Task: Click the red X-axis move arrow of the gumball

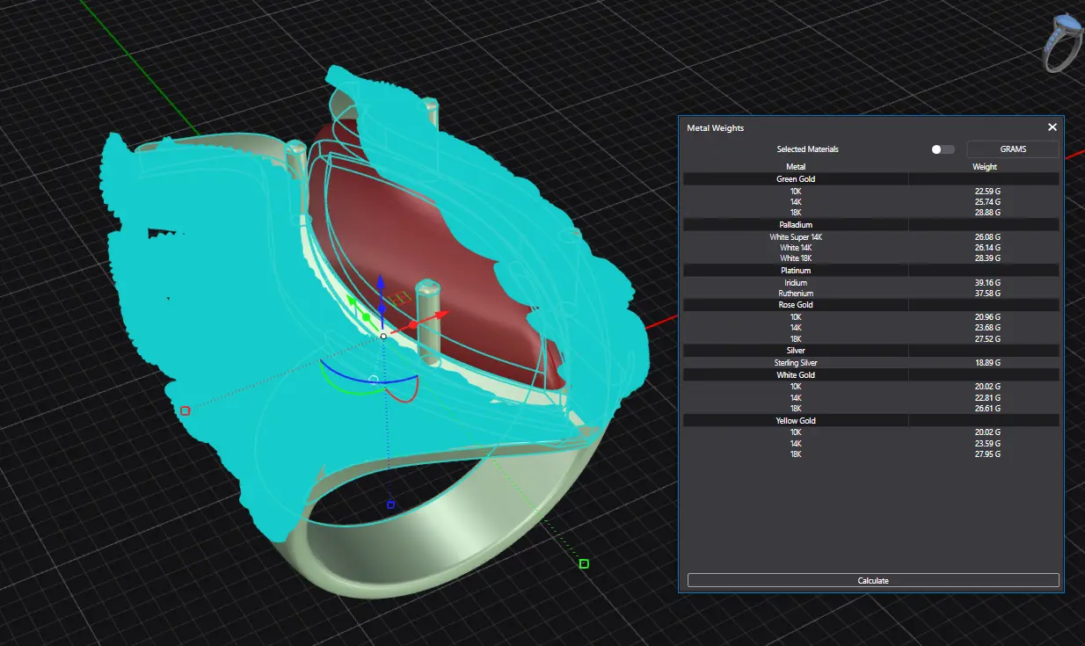Action: [x=441, y=316]
